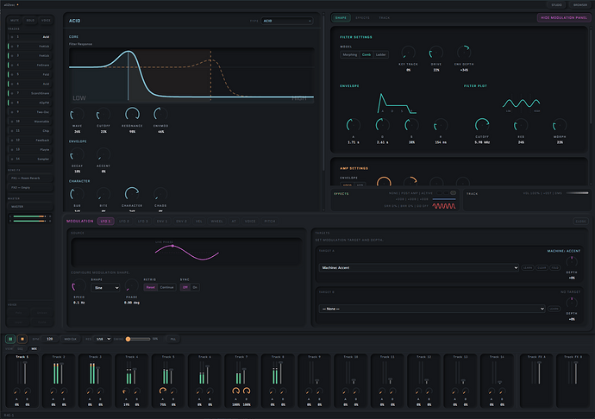
Task: Click the LFO Speed knob
Action: pos(79,286)
